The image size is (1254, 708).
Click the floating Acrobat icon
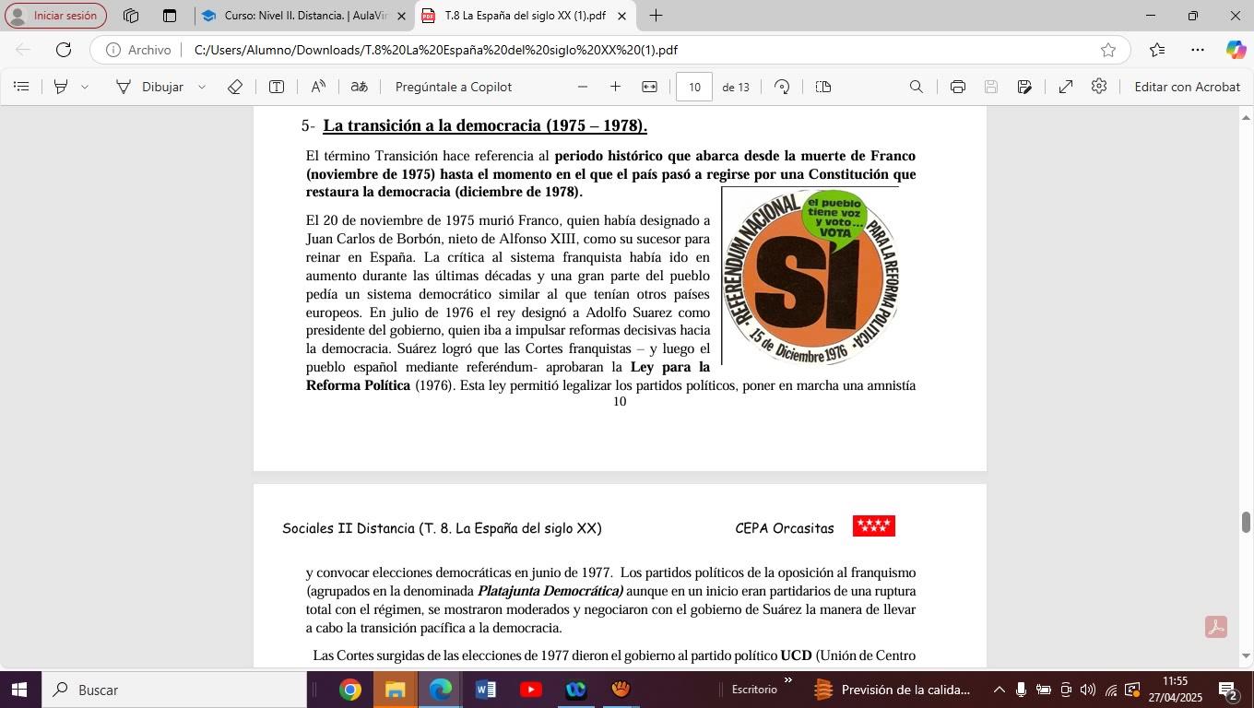(1216, 628)
